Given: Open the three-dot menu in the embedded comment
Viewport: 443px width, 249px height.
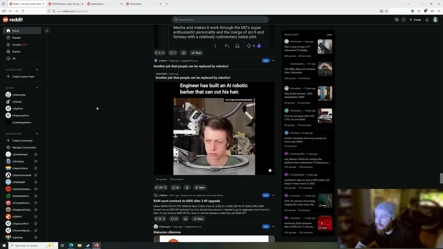Looking at the screenshot, I should 215,46.
